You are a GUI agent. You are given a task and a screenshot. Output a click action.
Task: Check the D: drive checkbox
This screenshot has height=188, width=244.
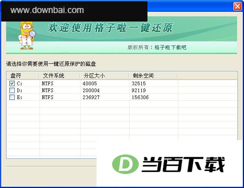pyautogui.click(x=12, y=90)
